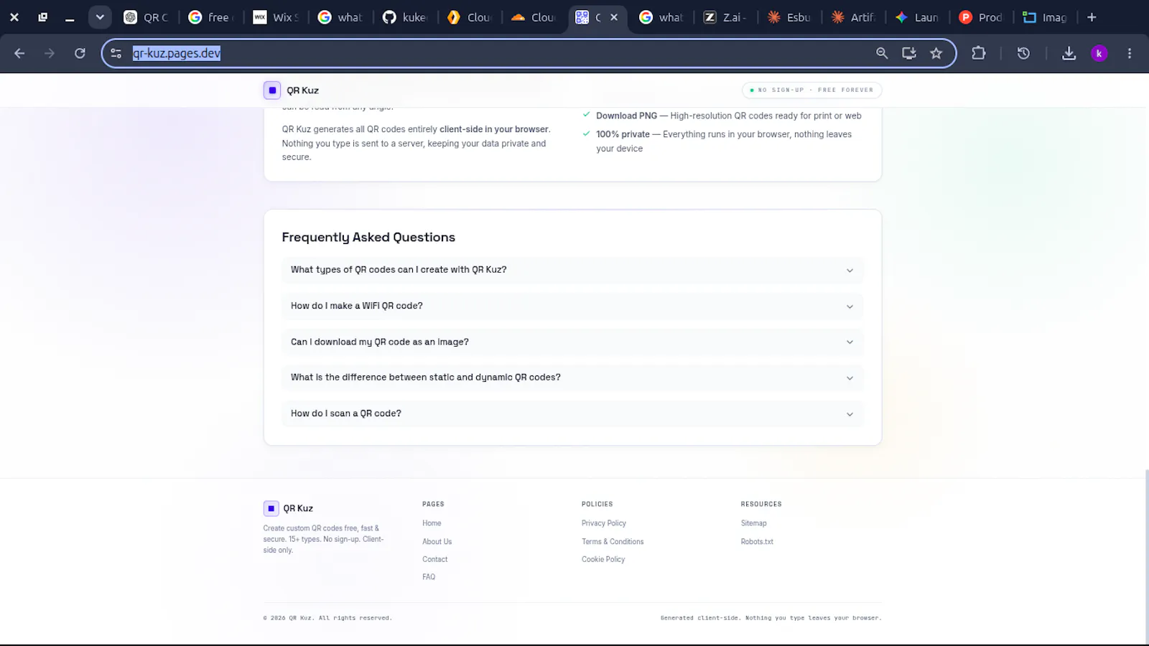Switch to the Prod tab
The width and height of the screenshot is (1149, 646).
(x=982, y=17)
